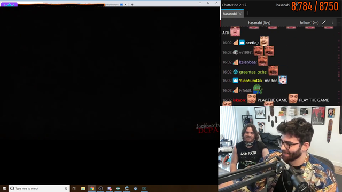
Task: Click the Pepe emote in Nfeld1's message
Action: tap(258, 89)
